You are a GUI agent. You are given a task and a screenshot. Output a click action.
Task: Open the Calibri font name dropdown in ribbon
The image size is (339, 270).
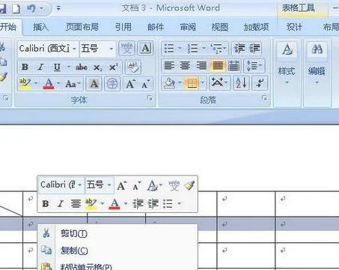coord(74,49)
